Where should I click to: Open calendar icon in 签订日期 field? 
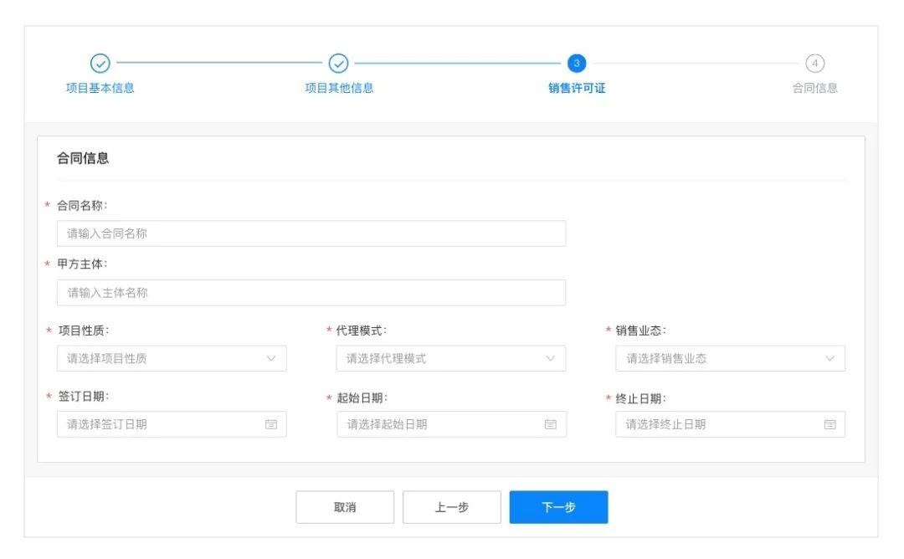pyautogui.click(x=271, y=424)
